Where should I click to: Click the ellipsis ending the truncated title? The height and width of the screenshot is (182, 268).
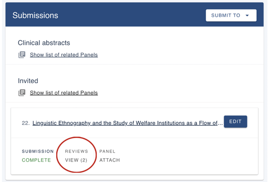(220, 124)
